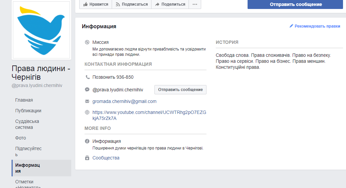
Task: Open the three-dots more options menu
Action: (x=195, y=4)
